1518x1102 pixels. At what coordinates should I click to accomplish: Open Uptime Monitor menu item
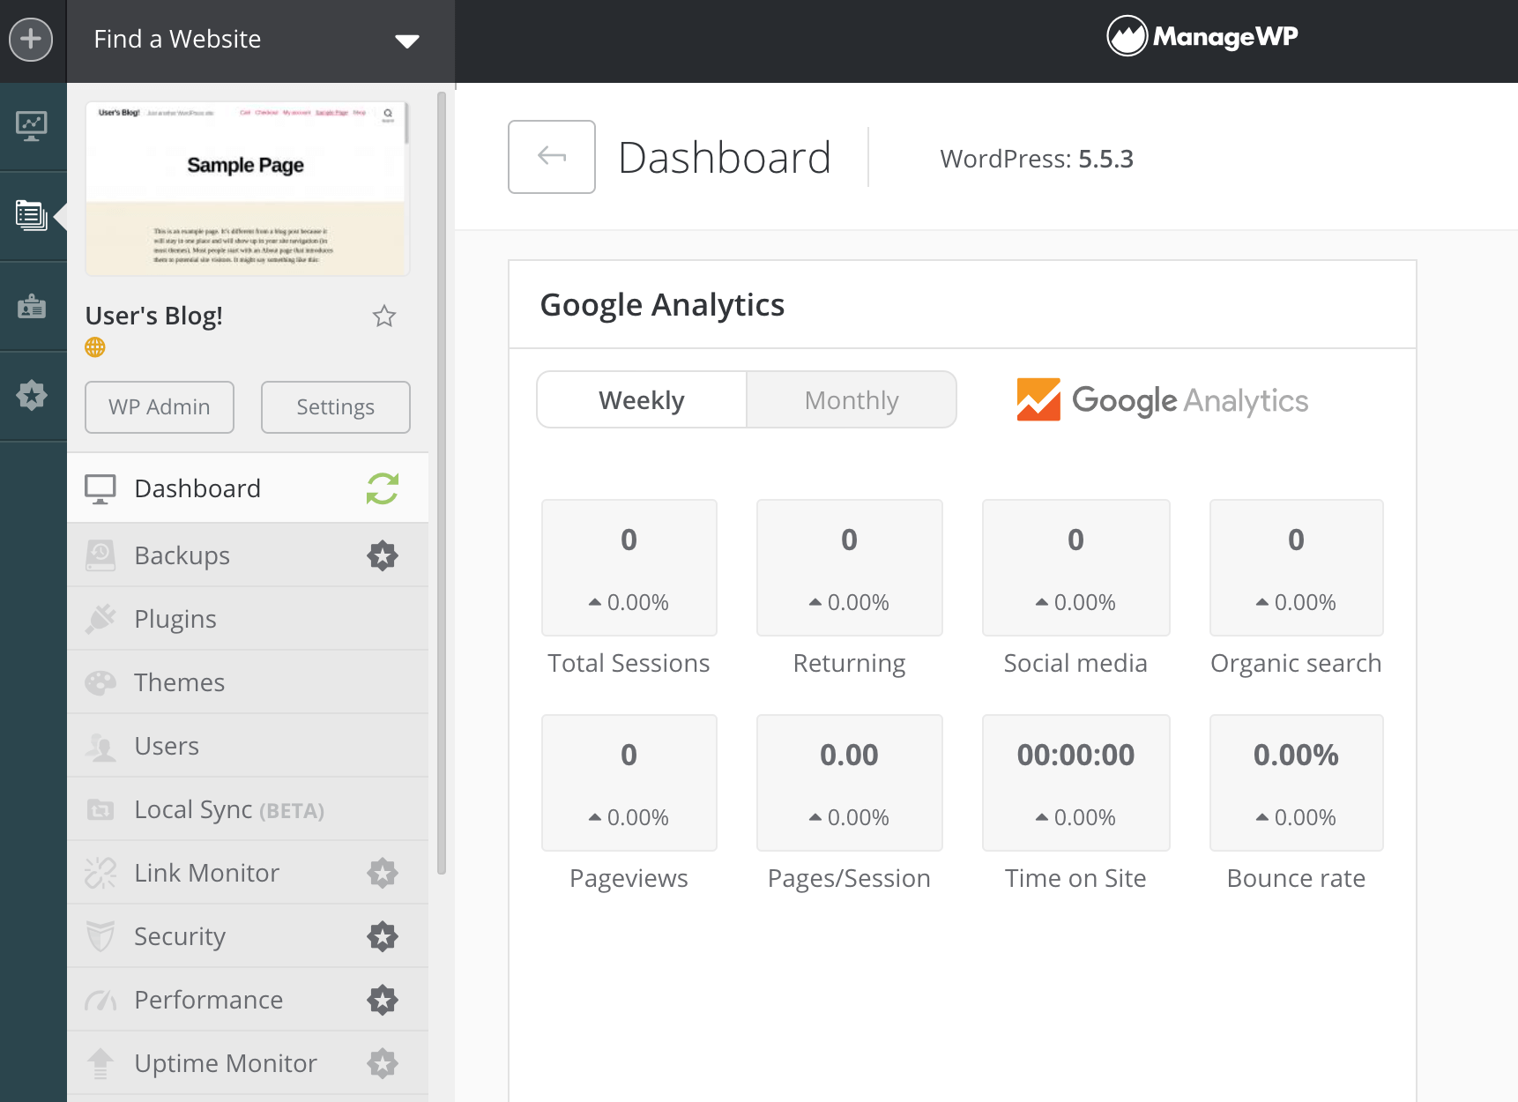click(248, 1063)
